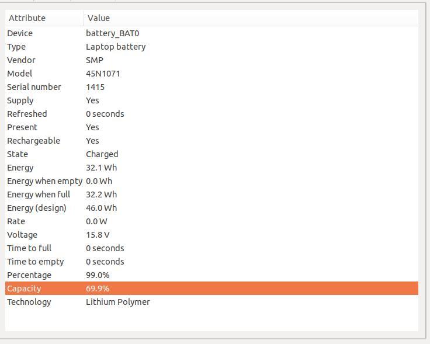Click the Attribute column header

coord(44,18)
